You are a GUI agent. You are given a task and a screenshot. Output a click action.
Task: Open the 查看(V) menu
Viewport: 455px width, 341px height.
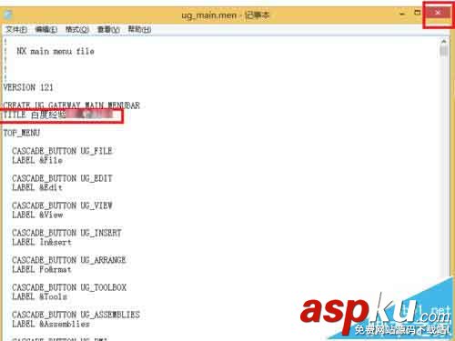point(108,29)
